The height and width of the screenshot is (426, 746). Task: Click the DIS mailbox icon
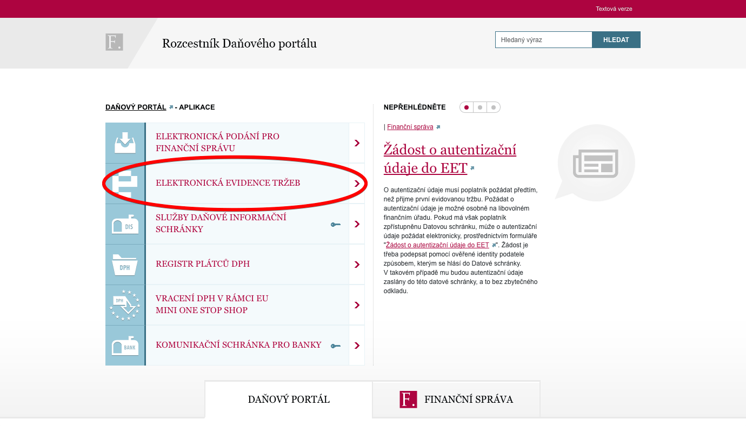click(125, 224)
